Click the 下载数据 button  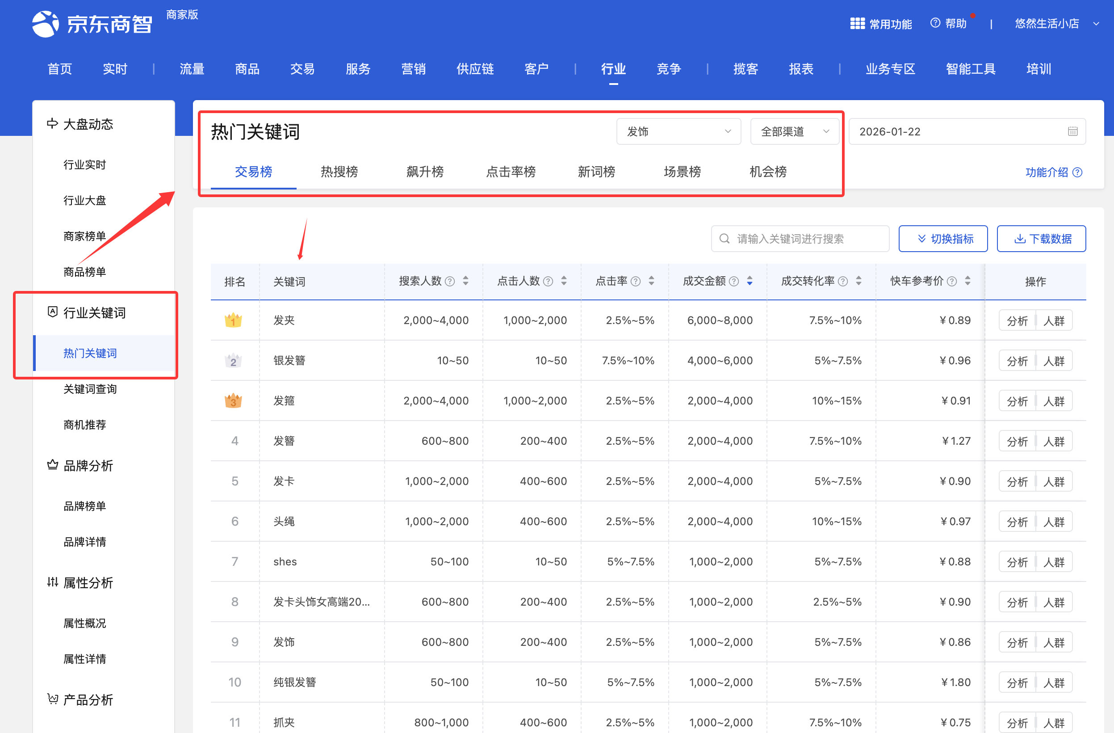pyautogui.click(x=1041, y=239)
